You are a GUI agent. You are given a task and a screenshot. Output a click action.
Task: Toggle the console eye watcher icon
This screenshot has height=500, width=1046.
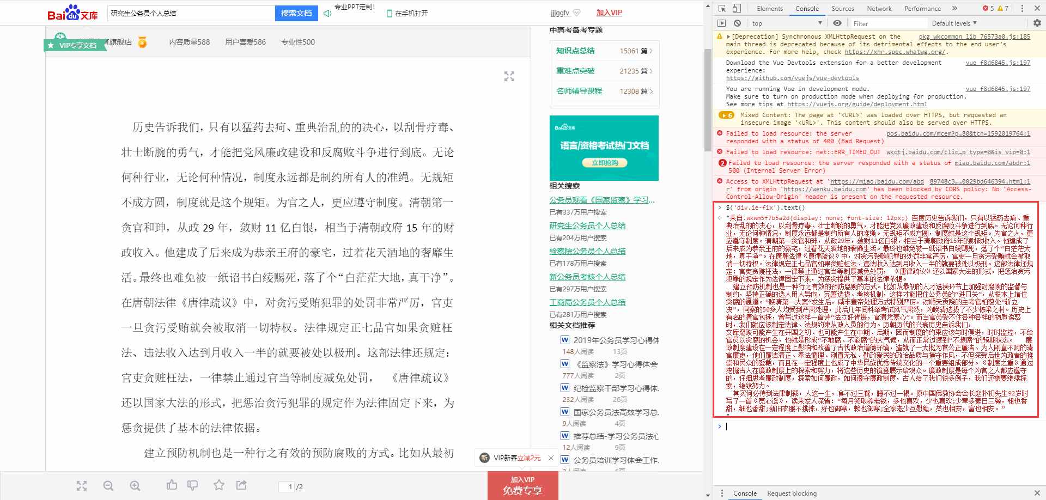(837, 23)
